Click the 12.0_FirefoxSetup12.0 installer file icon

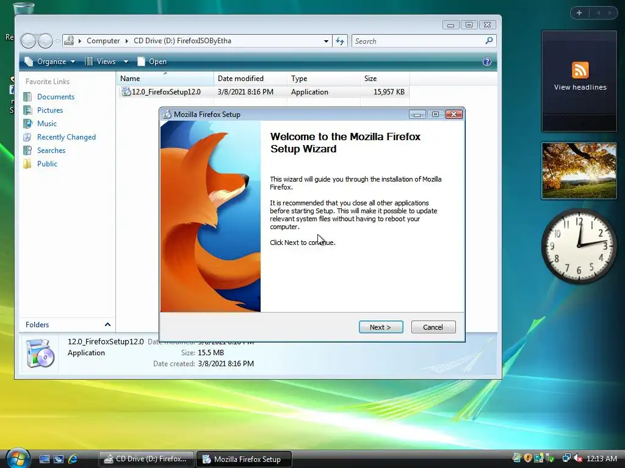pos(126,92)
